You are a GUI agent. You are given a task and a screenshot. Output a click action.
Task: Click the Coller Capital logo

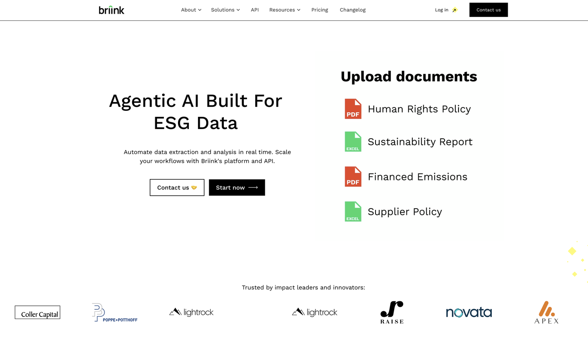click(x=38, y=313)
